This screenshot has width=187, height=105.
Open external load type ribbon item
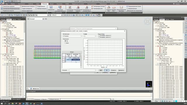coord(134,11)
